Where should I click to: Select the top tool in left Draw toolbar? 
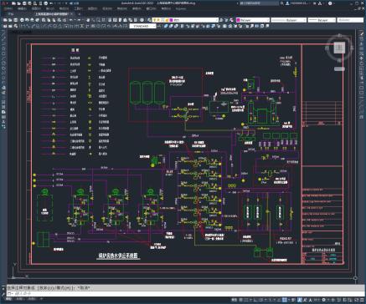(x=3, y=34)
